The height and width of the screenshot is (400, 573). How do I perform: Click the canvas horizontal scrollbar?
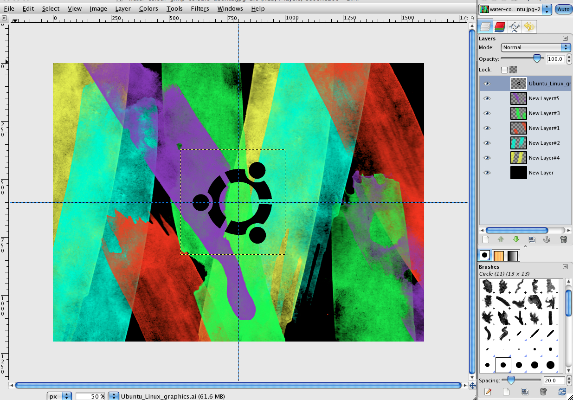coord(238,385)
